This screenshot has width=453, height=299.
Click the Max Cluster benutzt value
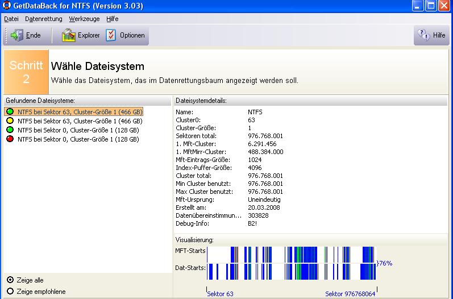(x=265, y=192)
